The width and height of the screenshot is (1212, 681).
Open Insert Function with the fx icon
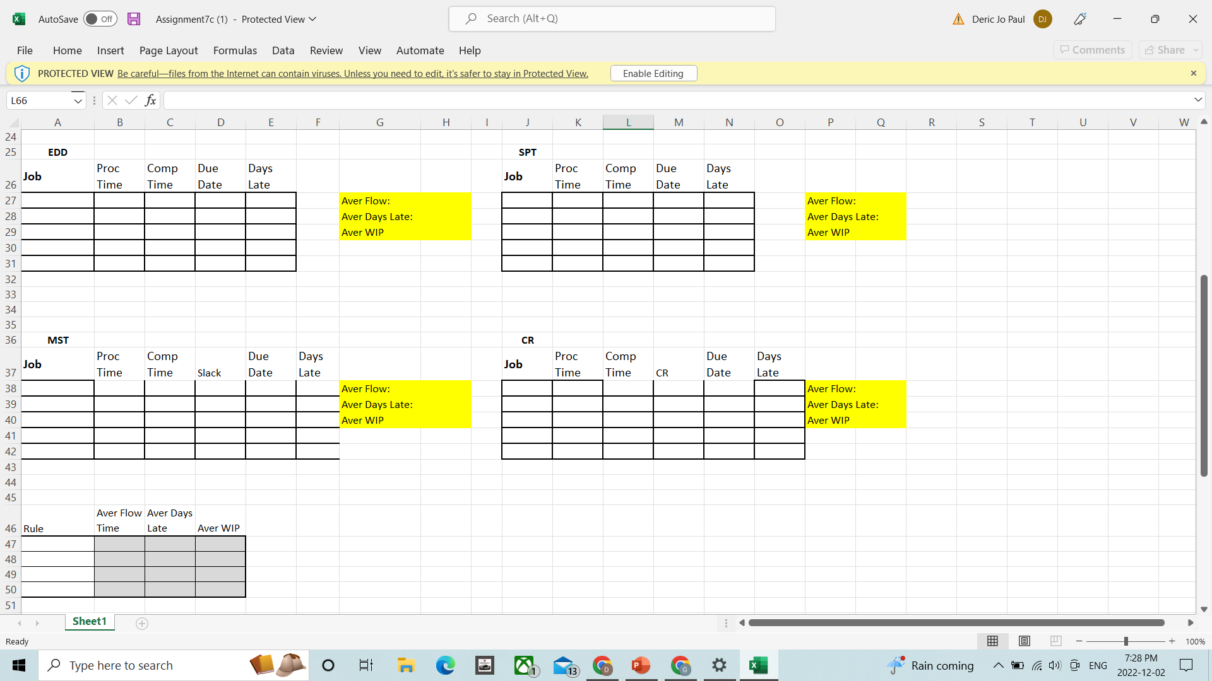[x=150, y=100]
